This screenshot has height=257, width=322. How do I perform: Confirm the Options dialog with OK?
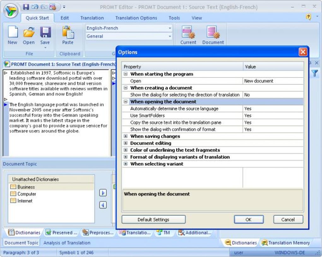coord(249,219)
